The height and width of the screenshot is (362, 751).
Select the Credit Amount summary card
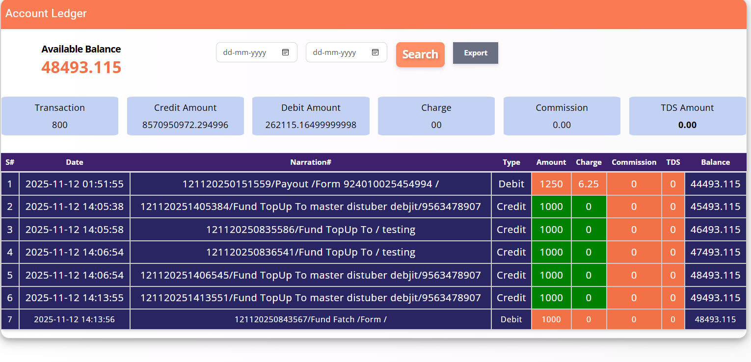[185, 116]
